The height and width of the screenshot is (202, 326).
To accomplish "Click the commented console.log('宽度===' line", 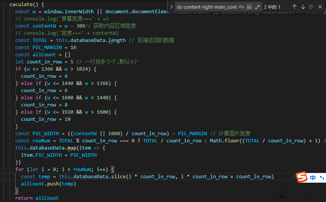I will pos(67,33).
